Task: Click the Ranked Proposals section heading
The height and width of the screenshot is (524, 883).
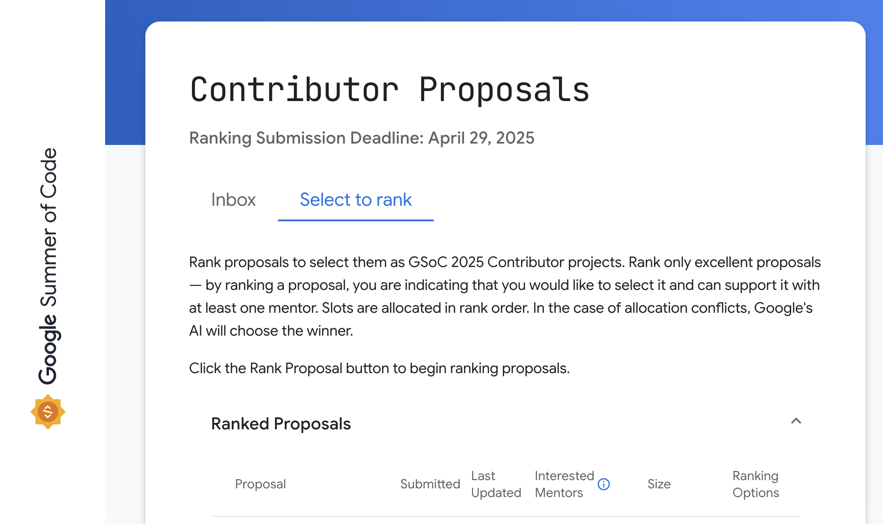Action: [281, 424]
